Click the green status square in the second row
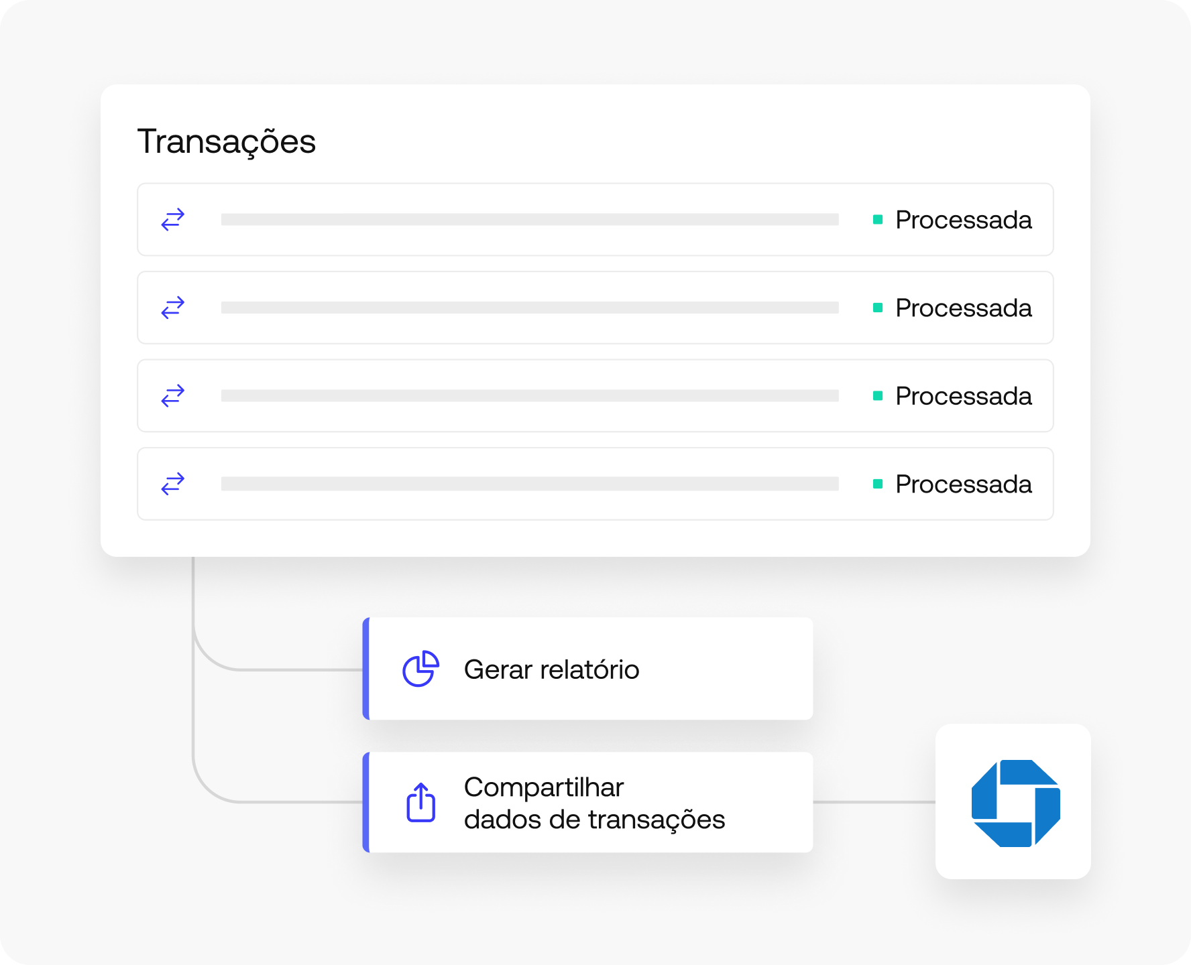 pyautogui.click(x=877, y=308)
